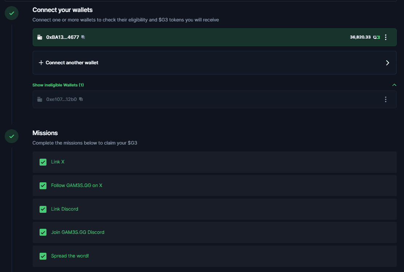This screenshot has width=404, height=272.
Task: Click the G3 token icon next to 36,820.33
Action: [377, 37]
